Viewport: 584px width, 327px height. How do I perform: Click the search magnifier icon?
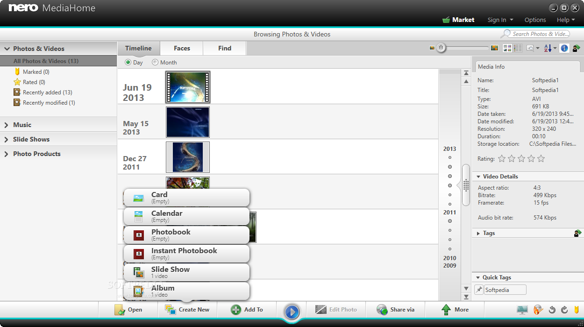506,34
